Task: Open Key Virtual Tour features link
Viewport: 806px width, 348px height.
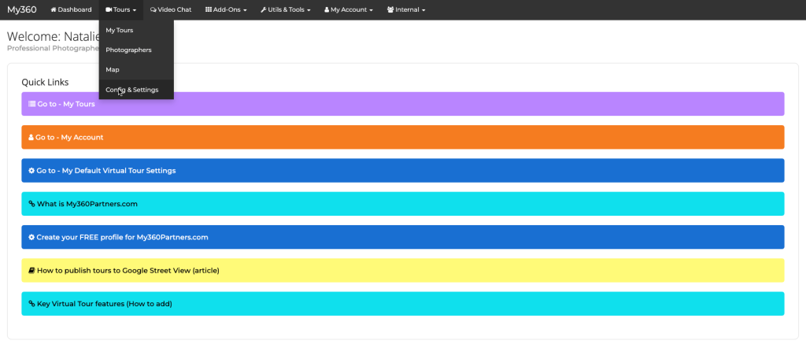Action: [x=402, y=304]
